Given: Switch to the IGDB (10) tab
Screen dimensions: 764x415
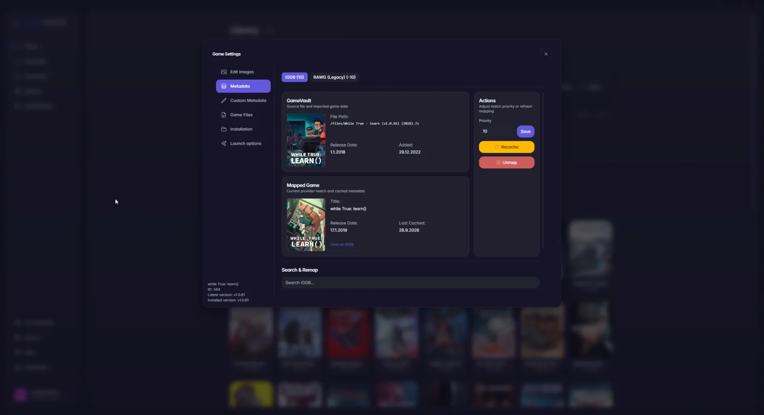Looking at the screenshot, I should 294,77.
